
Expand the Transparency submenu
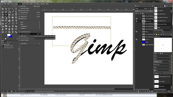pyautogui.click(x=29, y=26)
